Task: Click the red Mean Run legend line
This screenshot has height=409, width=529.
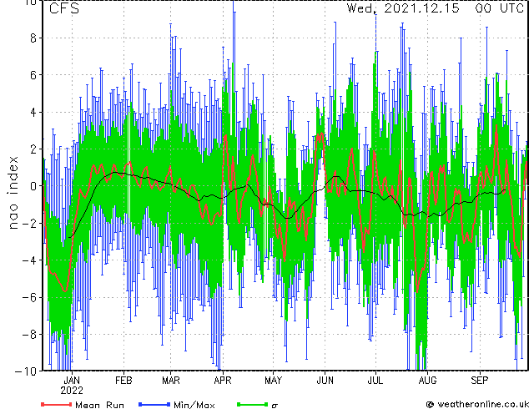Action: [57, 404]
